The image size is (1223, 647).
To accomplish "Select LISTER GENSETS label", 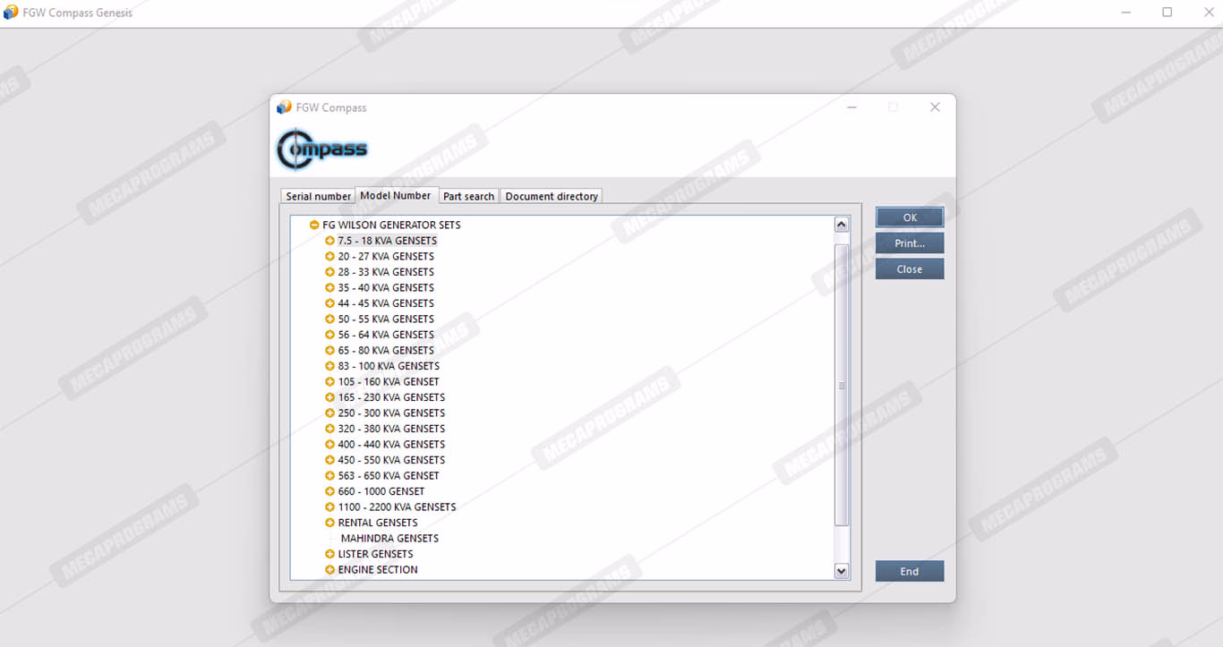I will click(375, 554).
